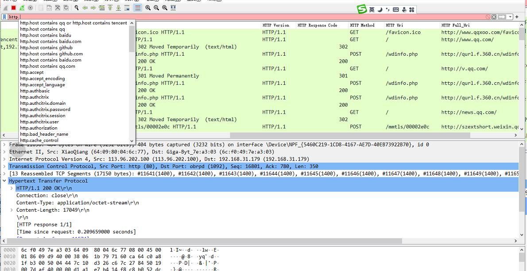Zoom in the main window text
This screenshot has height=271, width=527.
point(148,8)
